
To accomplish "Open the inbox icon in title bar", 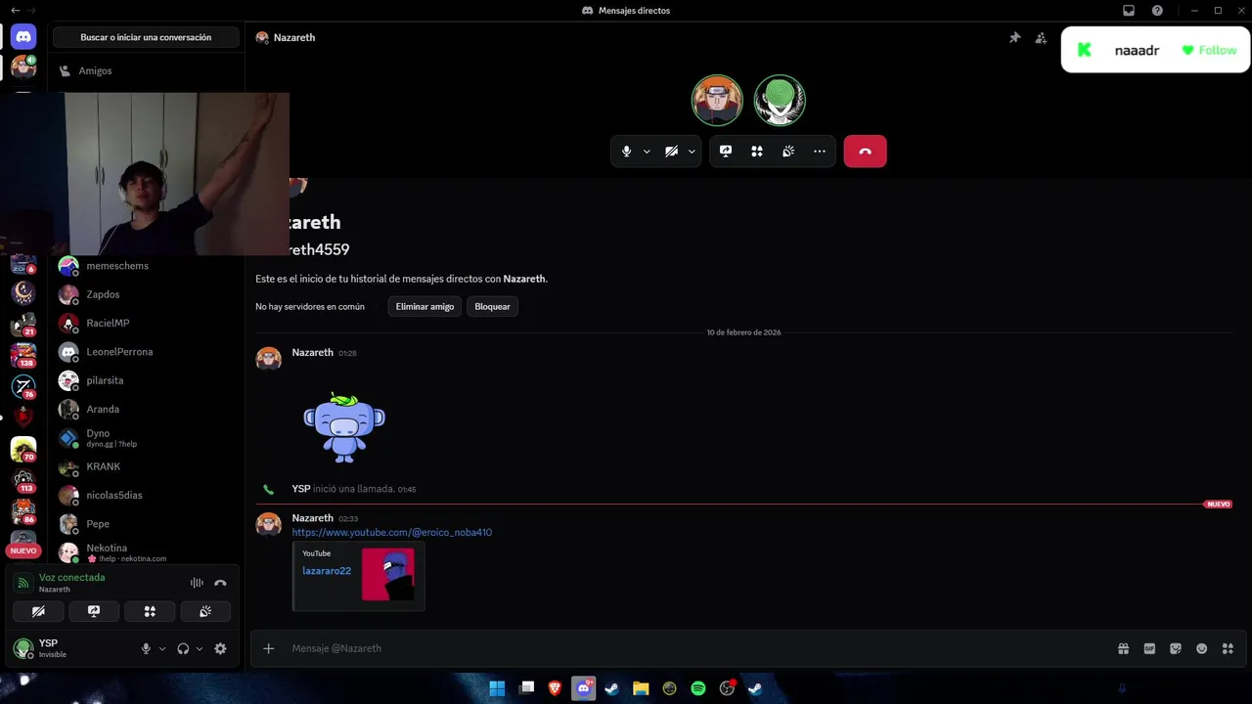I will (1129, 11).
